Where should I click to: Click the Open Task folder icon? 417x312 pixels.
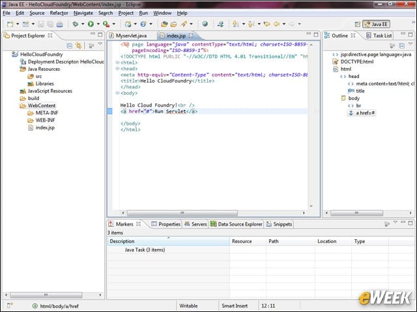pyautogui.click(x=174, y=24)
